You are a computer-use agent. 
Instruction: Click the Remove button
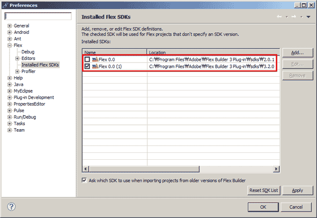pyautogui.click(x=297, y=76)
